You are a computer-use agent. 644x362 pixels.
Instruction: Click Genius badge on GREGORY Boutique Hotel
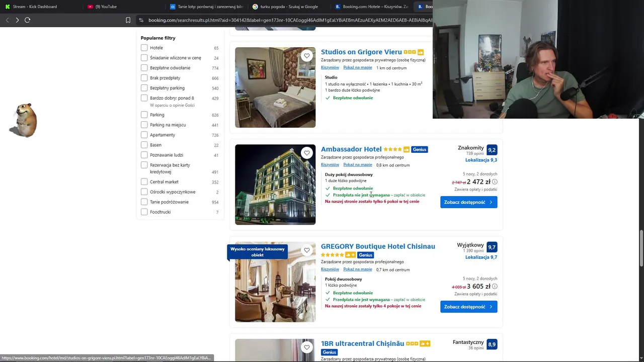tap(366, 255)
